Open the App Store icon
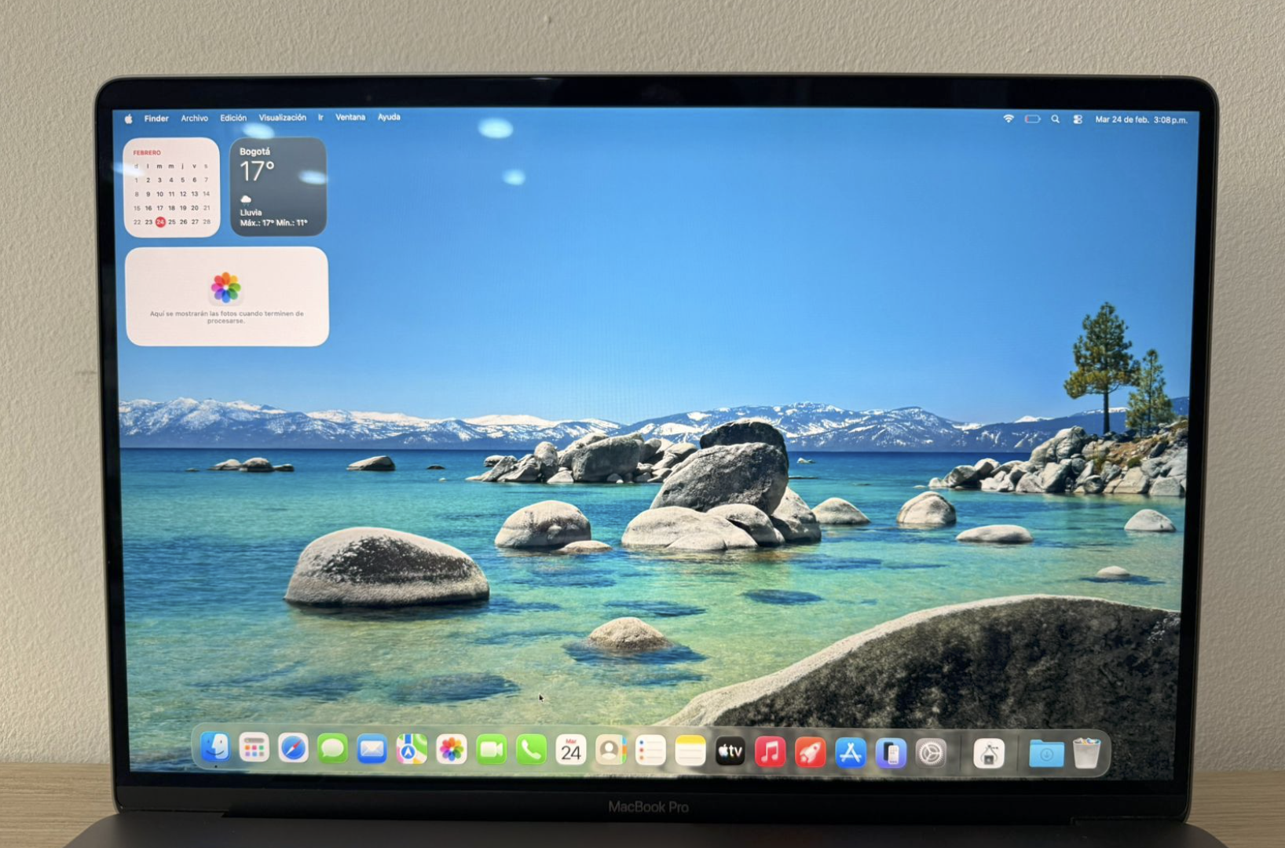The width and height of the screenshot is (1285, 848). coord(850,753)
